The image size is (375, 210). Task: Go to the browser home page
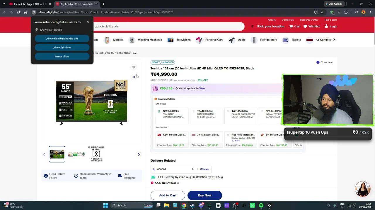coord(25,12)
